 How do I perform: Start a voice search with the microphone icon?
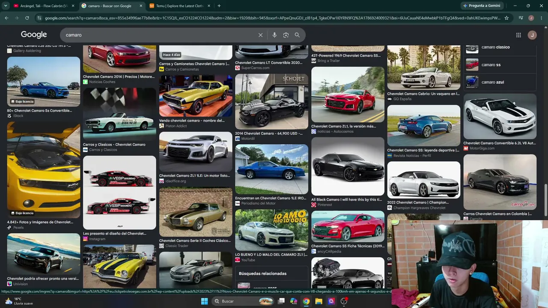pos(274,35)
